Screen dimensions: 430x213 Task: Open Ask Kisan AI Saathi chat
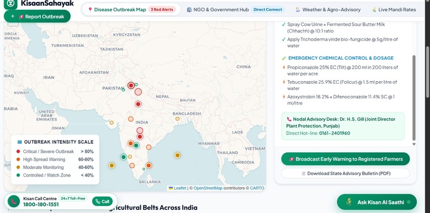[377, 202]
